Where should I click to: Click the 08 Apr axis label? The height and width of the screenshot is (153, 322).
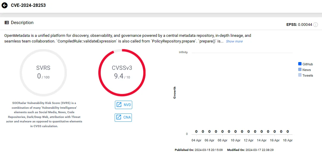[x=222, y=141]
